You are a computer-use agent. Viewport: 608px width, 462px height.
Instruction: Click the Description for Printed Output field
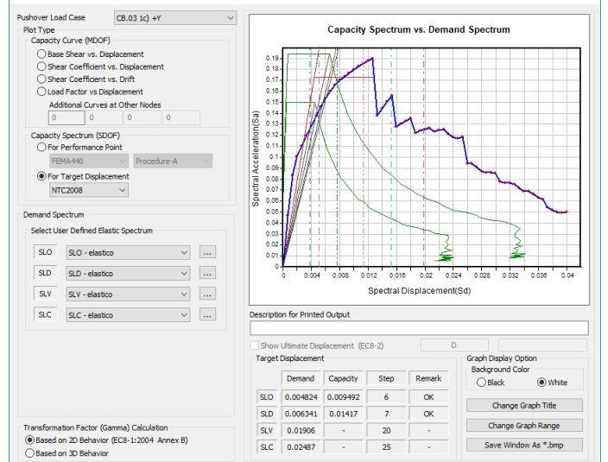pos(419,328)
